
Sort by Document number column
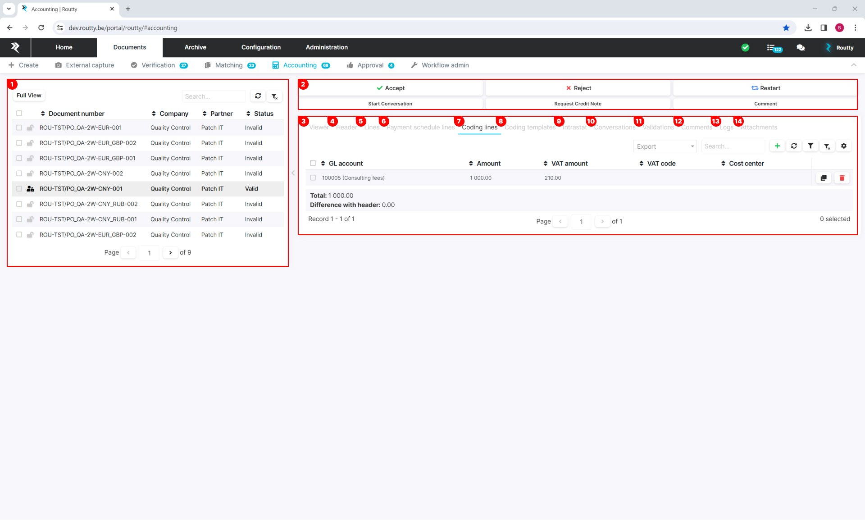tap(76, 114)
